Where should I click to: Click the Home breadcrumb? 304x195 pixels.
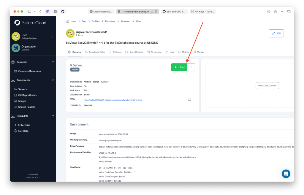click(71, 21)
